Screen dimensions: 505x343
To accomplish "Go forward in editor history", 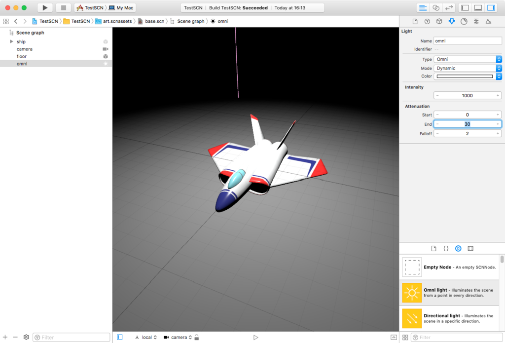I will [x=25, y=21].
